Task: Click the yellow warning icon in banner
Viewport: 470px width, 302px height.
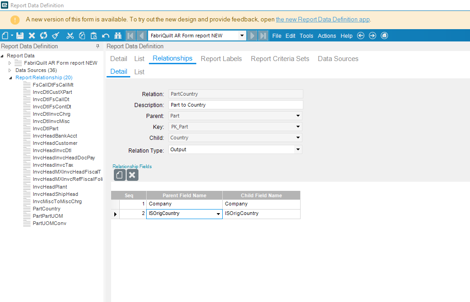Action: point(15,20)
